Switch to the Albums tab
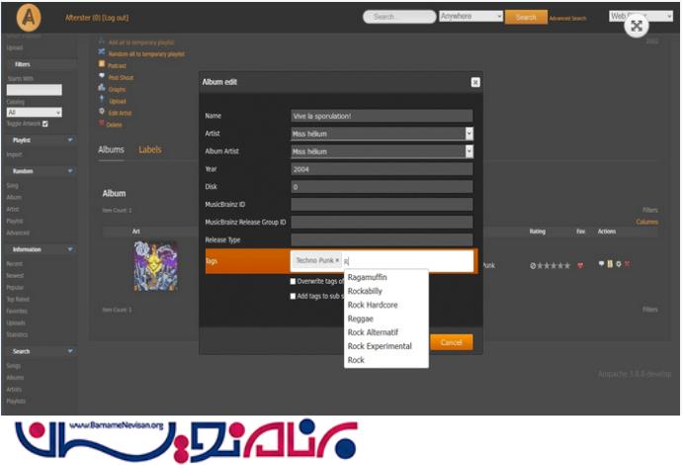Screen dimensions: 682x465 point(111,149)
